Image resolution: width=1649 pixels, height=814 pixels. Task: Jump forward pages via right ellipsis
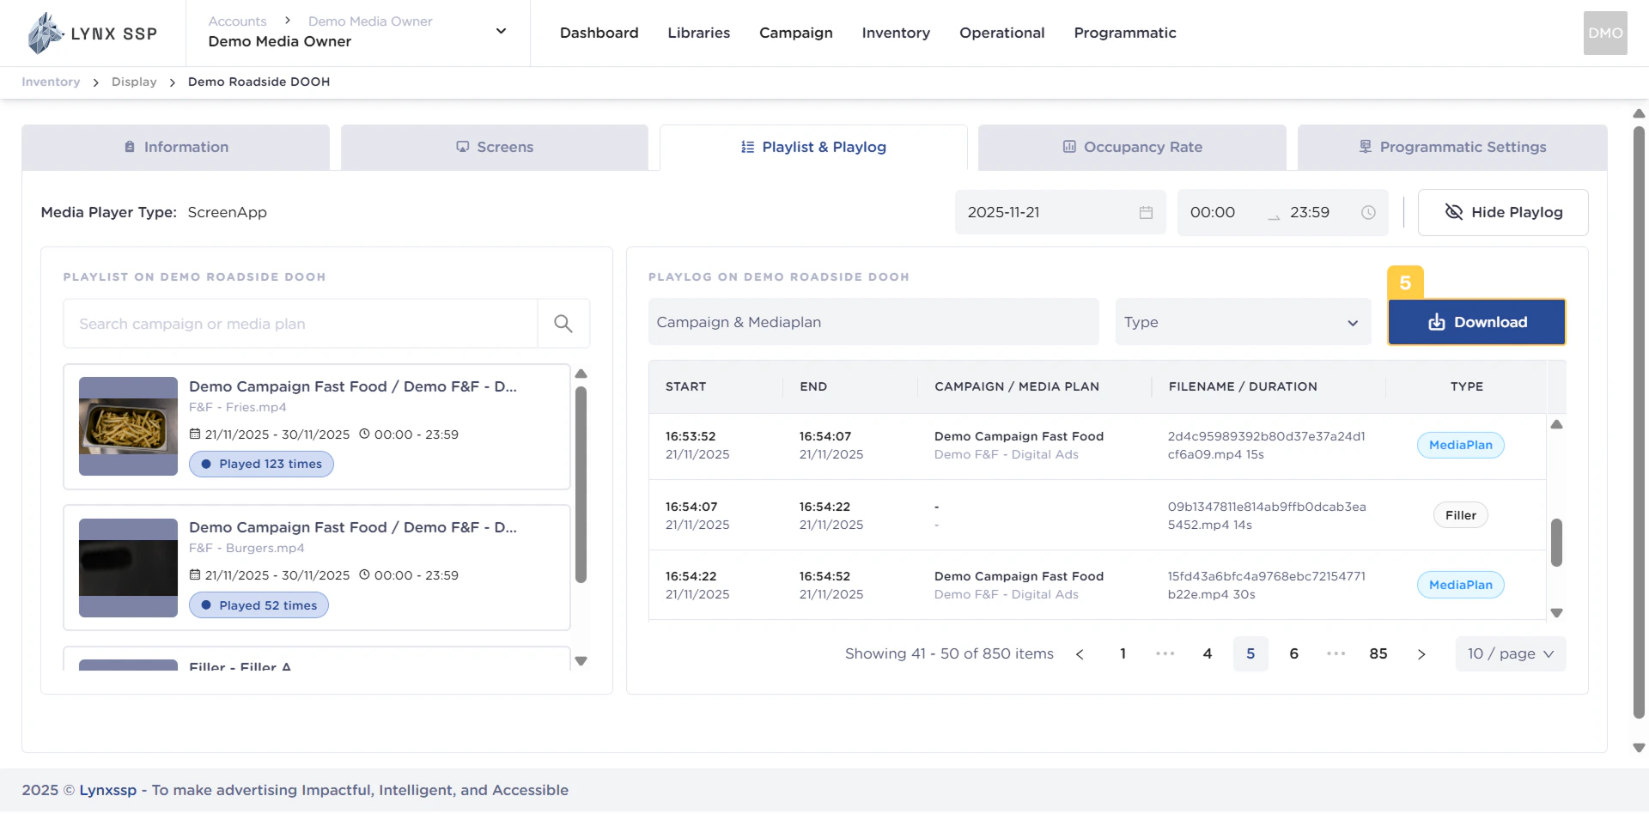[x=1336, y=654]
